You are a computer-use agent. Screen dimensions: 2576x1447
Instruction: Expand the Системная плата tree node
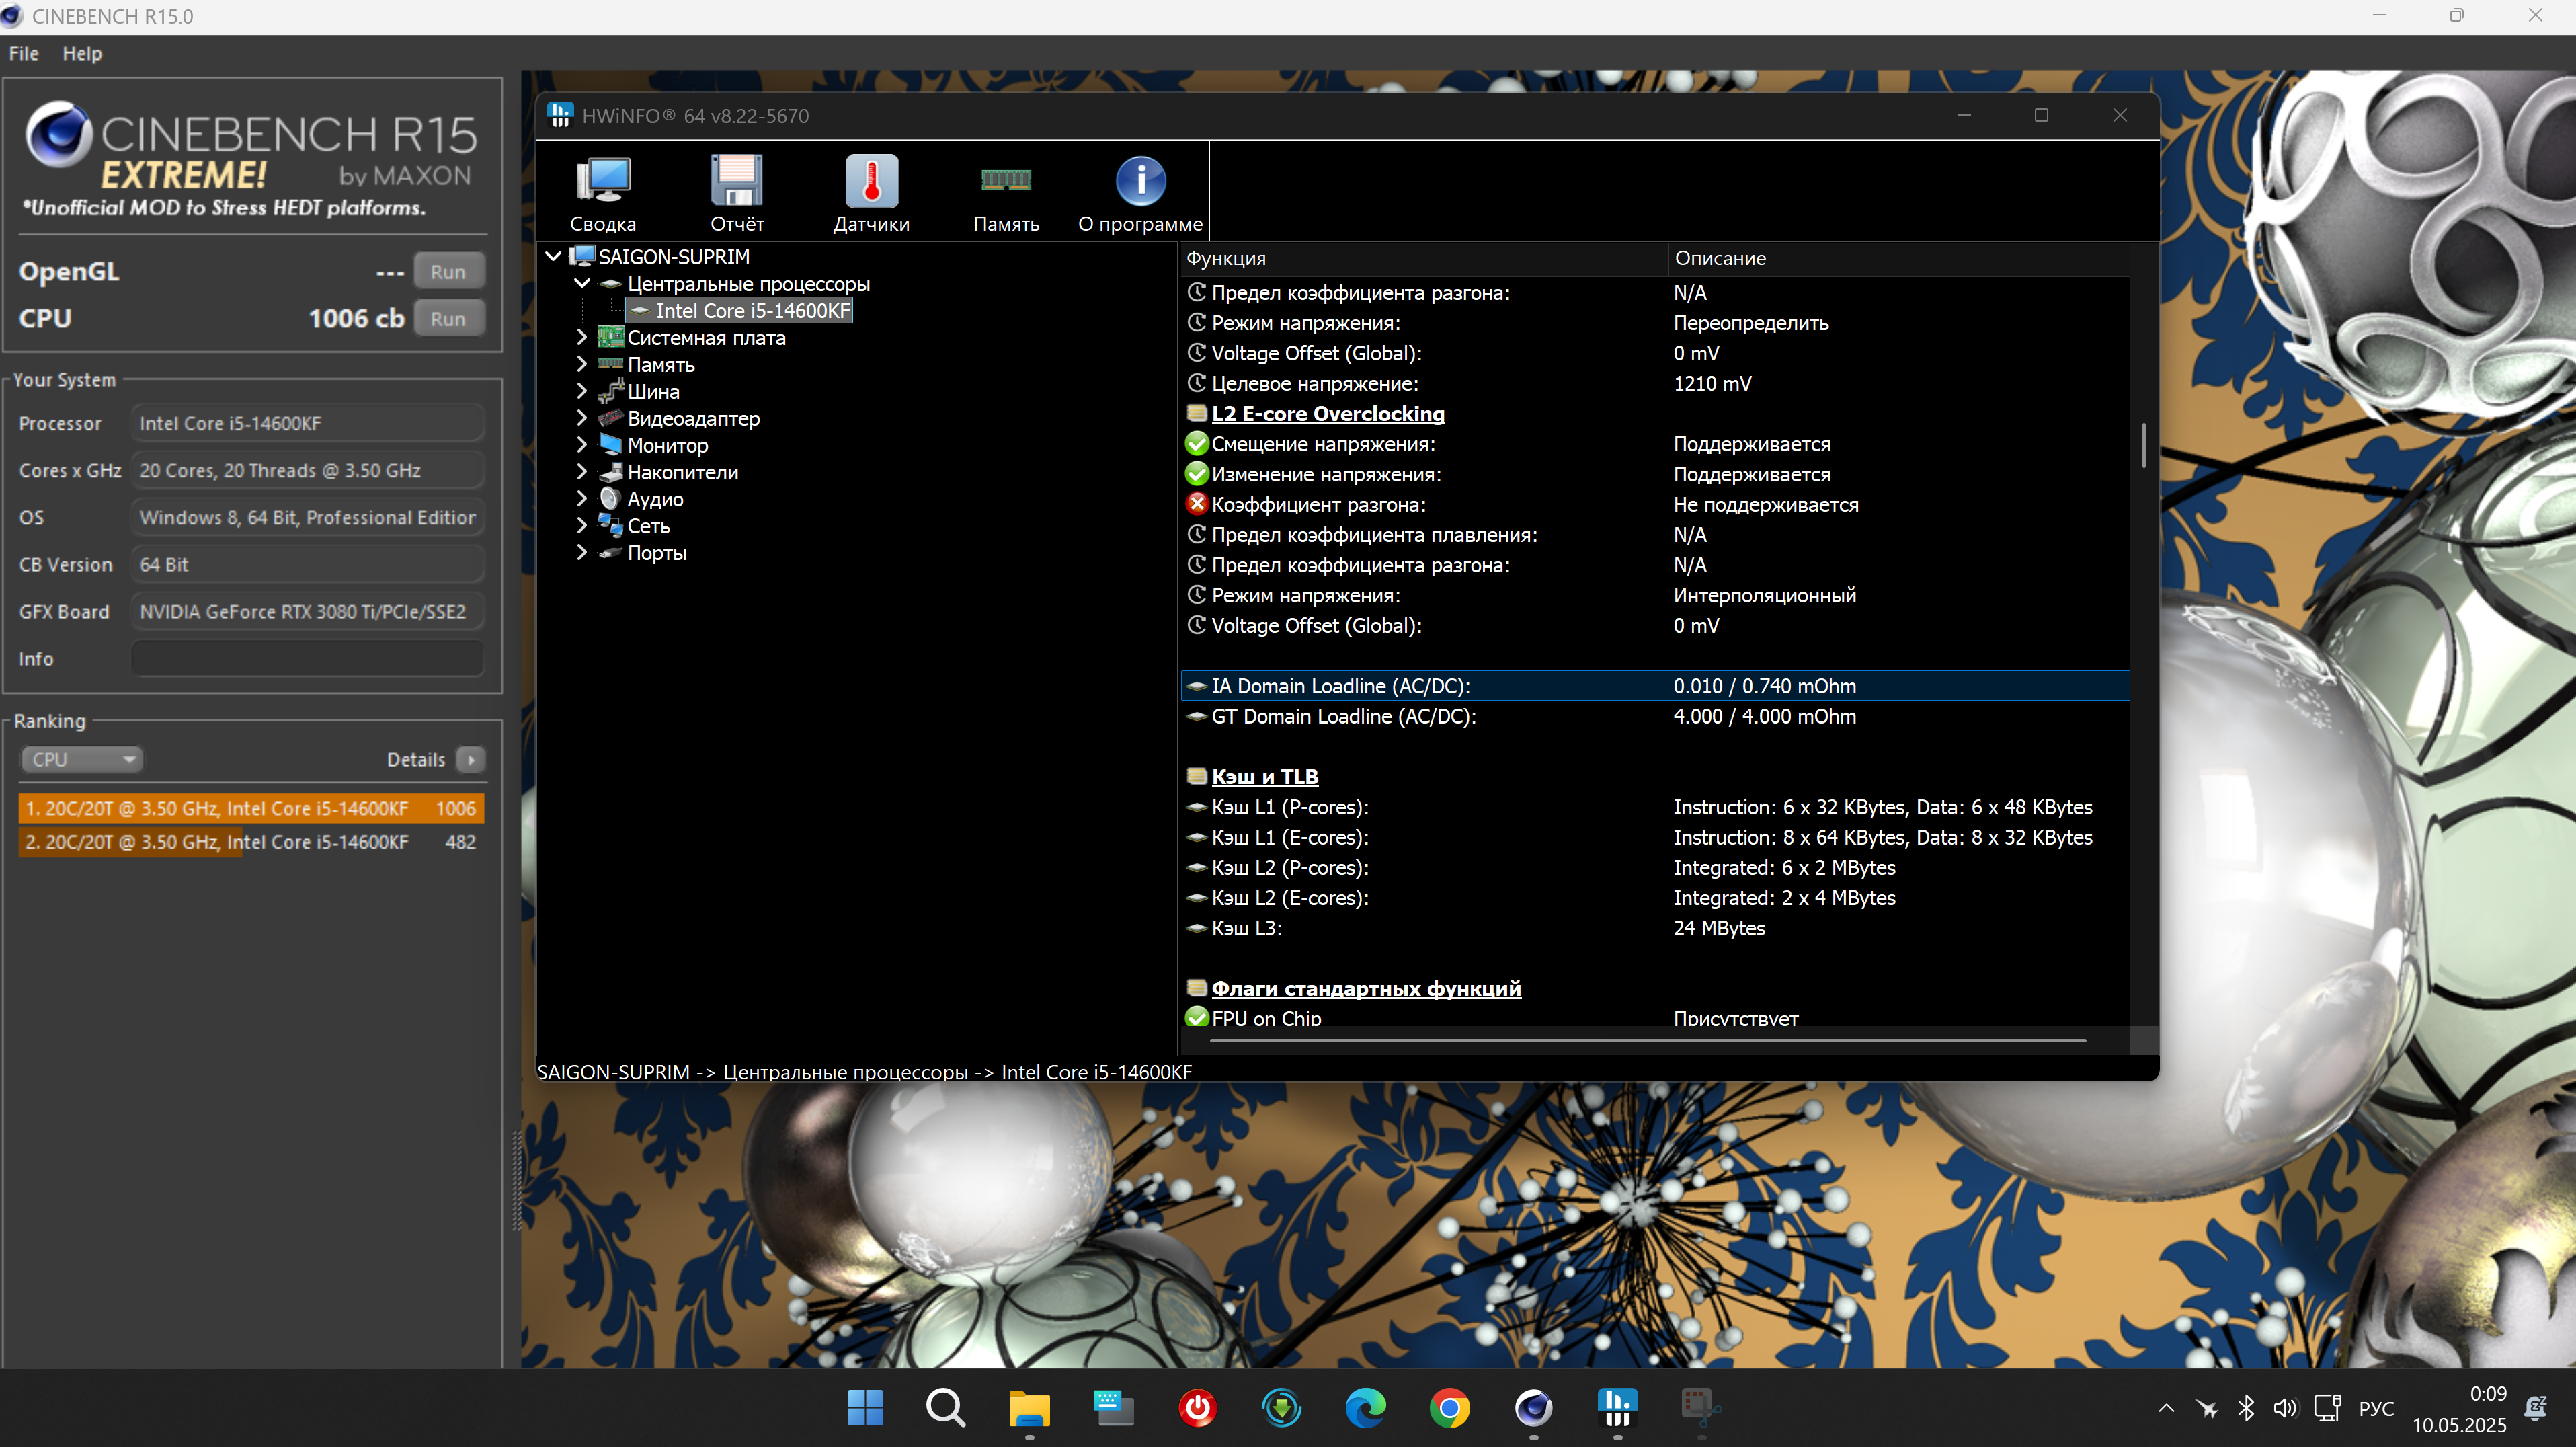[x=582, y=338]
